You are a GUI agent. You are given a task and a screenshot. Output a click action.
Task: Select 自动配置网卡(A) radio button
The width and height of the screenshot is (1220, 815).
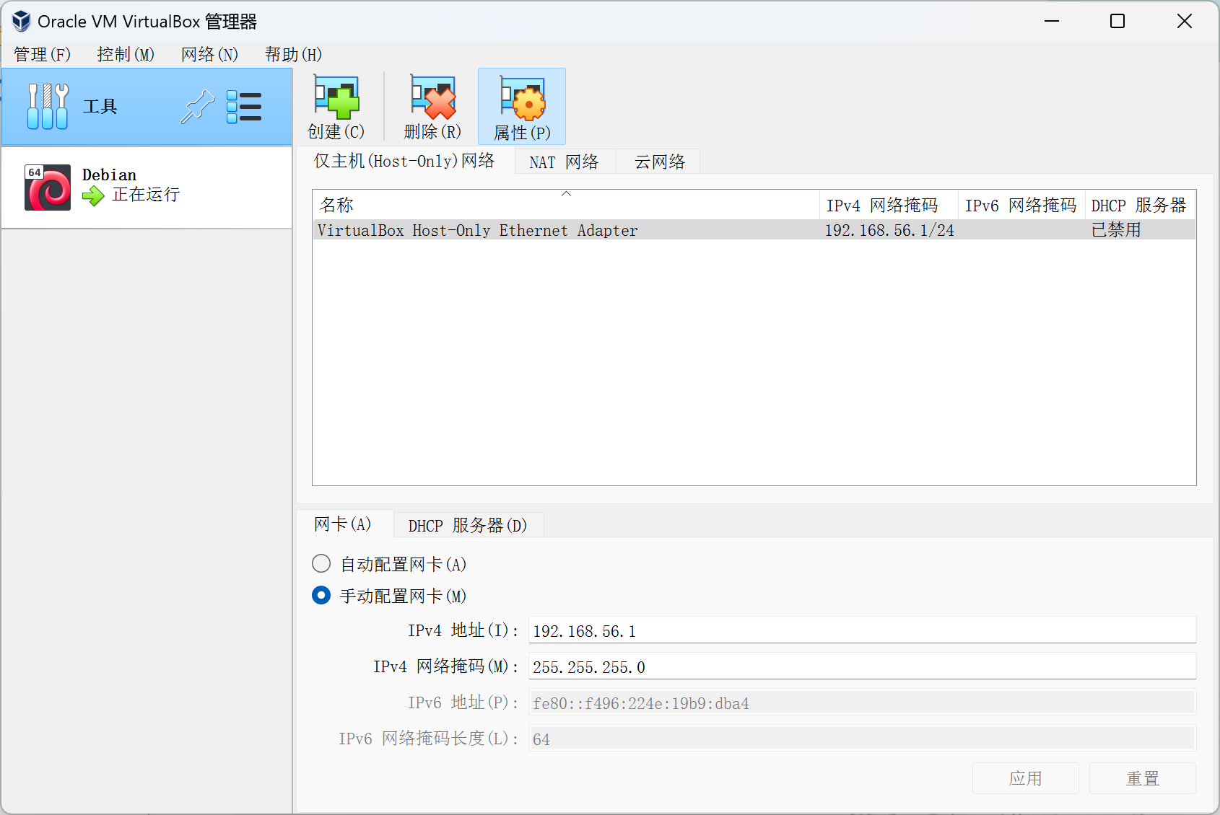321,563
